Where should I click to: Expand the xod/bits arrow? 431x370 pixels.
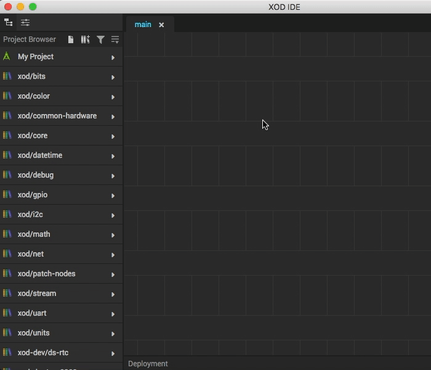113,77
